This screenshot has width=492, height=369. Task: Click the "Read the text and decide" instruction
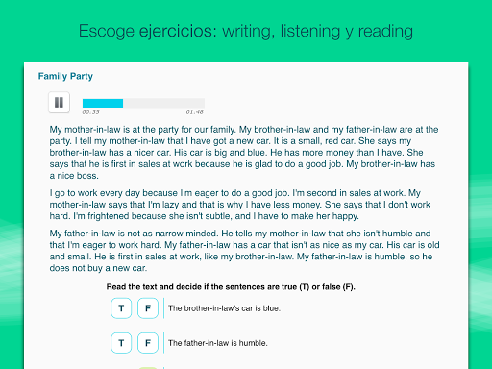(231, 287)
